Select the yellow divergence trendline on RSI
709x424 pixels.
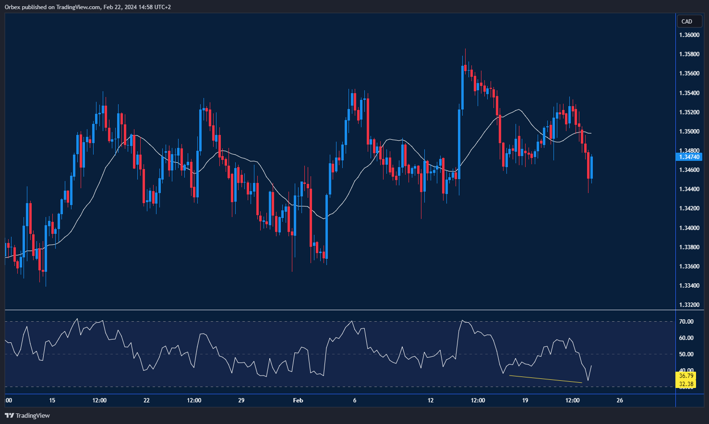click(545, 379)
